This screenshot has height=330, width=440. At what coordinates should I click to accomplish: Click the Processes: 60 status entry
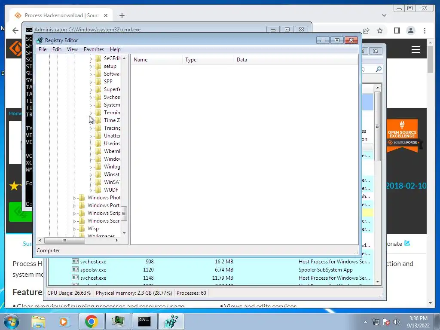click(191, 293)
